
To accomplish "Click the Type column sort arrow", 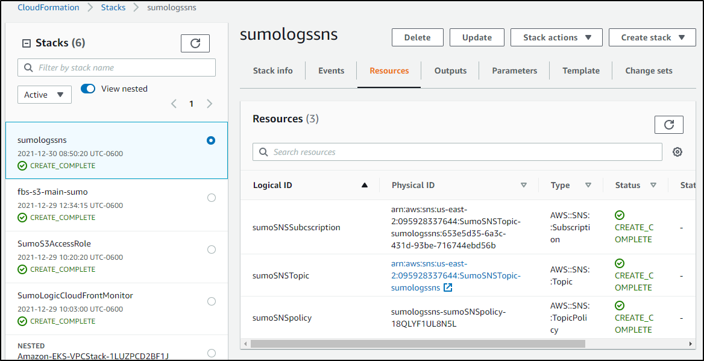I will (x=588, y=185).
